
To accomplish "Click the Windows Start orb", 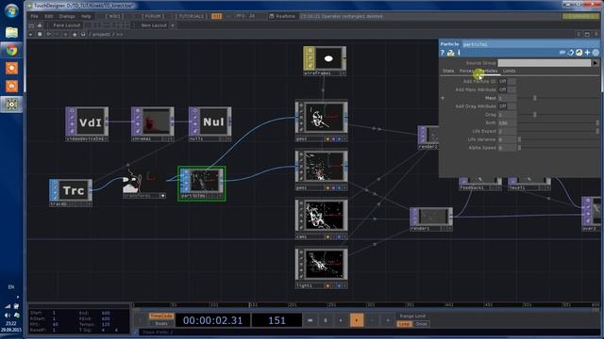I will coord(11,10).
